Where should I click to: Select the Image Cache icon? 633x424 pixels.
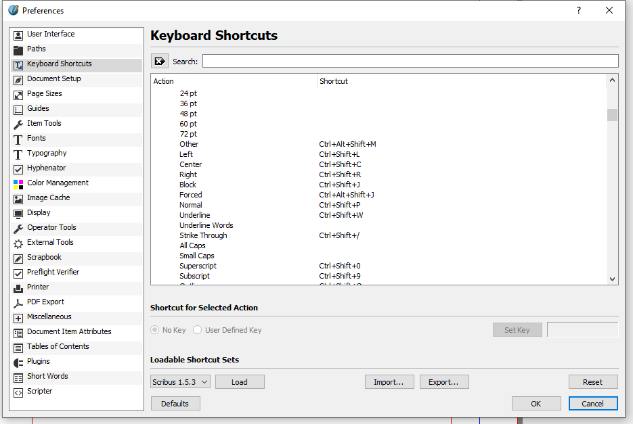coord(18,198)
